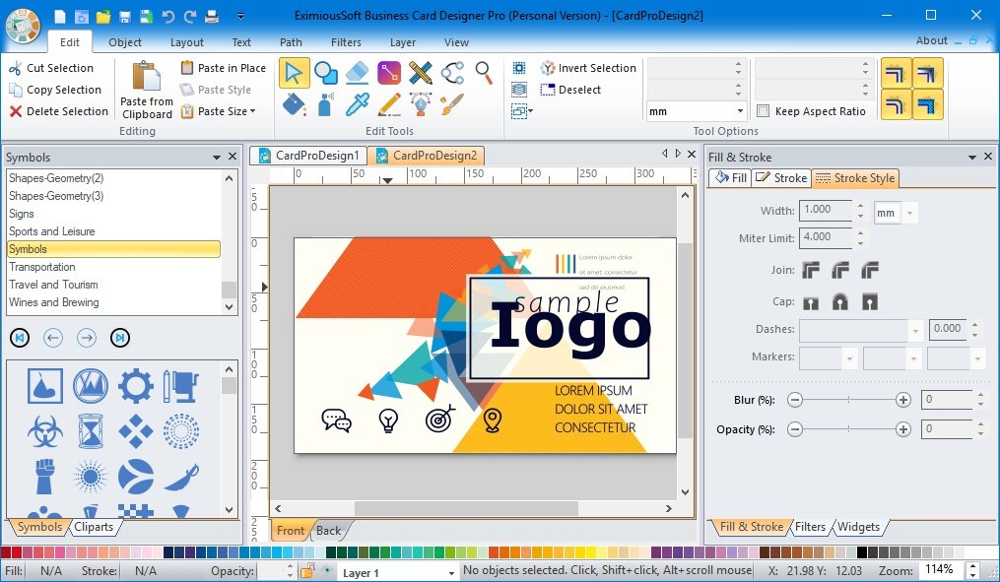
Task: Select the Paintbrush tool
Action: coord(452,104)
